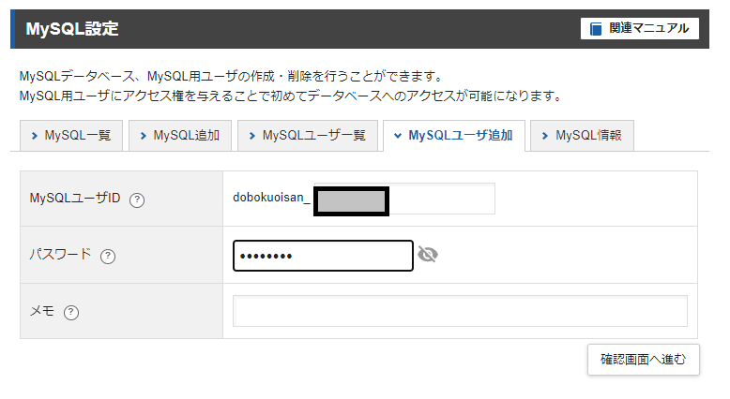Toggle password visibility eye icon
The width and height of the screenshot is (730, 399).
pyautogui.click(x=428, y=255)
